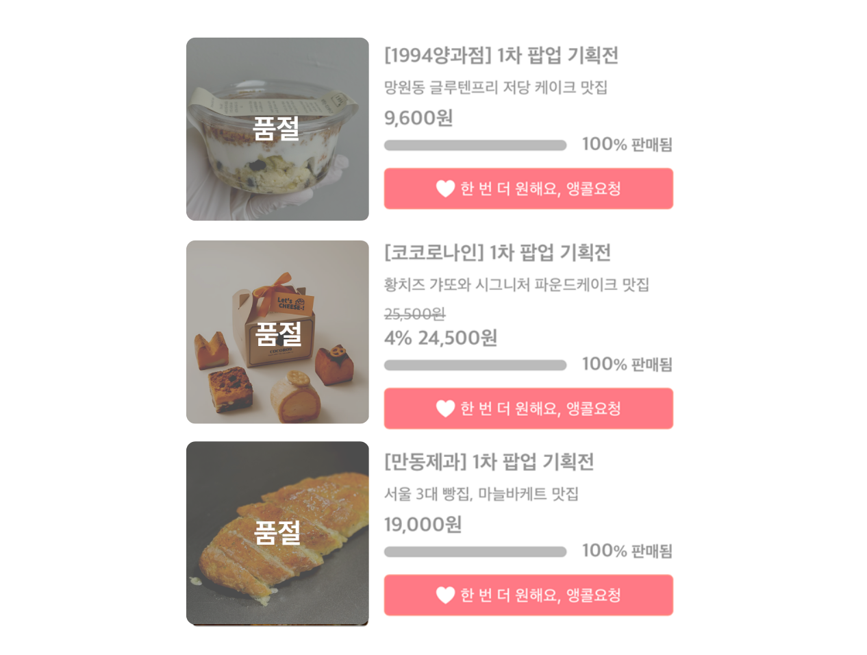Open [코코로나인] 1차 팝업 기획전 title

(497, 253)
